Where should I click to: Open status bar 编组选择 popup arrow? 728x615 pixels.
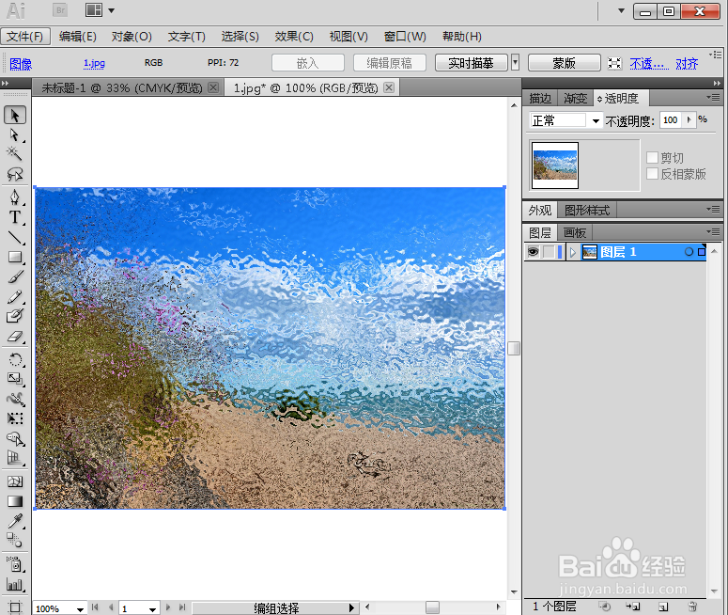point(351,607)
